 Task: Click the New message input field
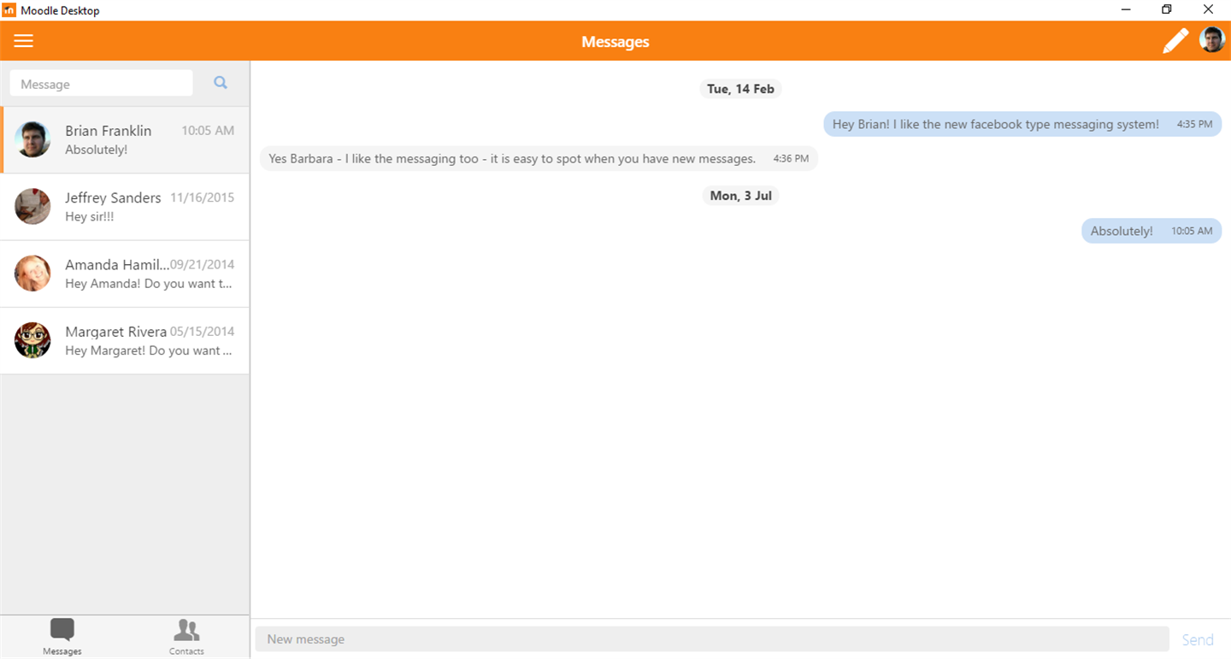point(712,639)
